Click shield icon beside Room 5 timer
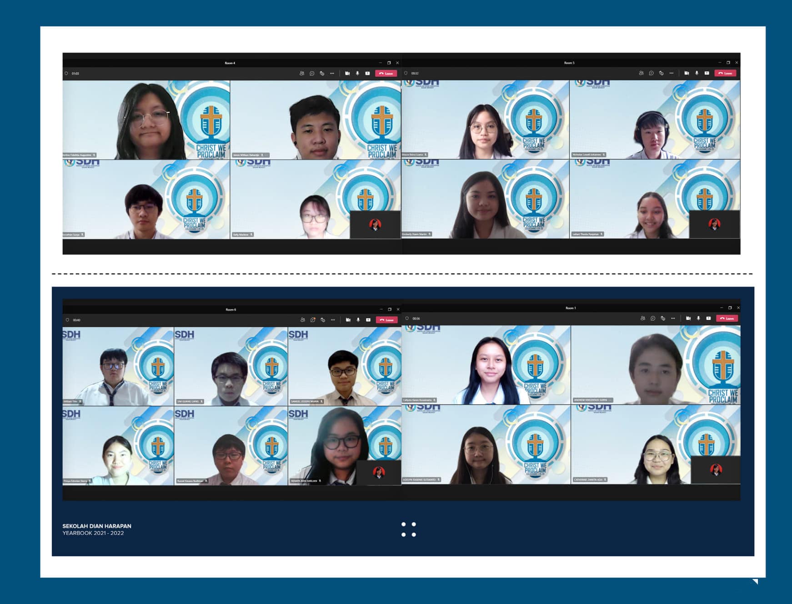This screenshot has height=604, width=792. pyautogui.click(x=406, y=73)
